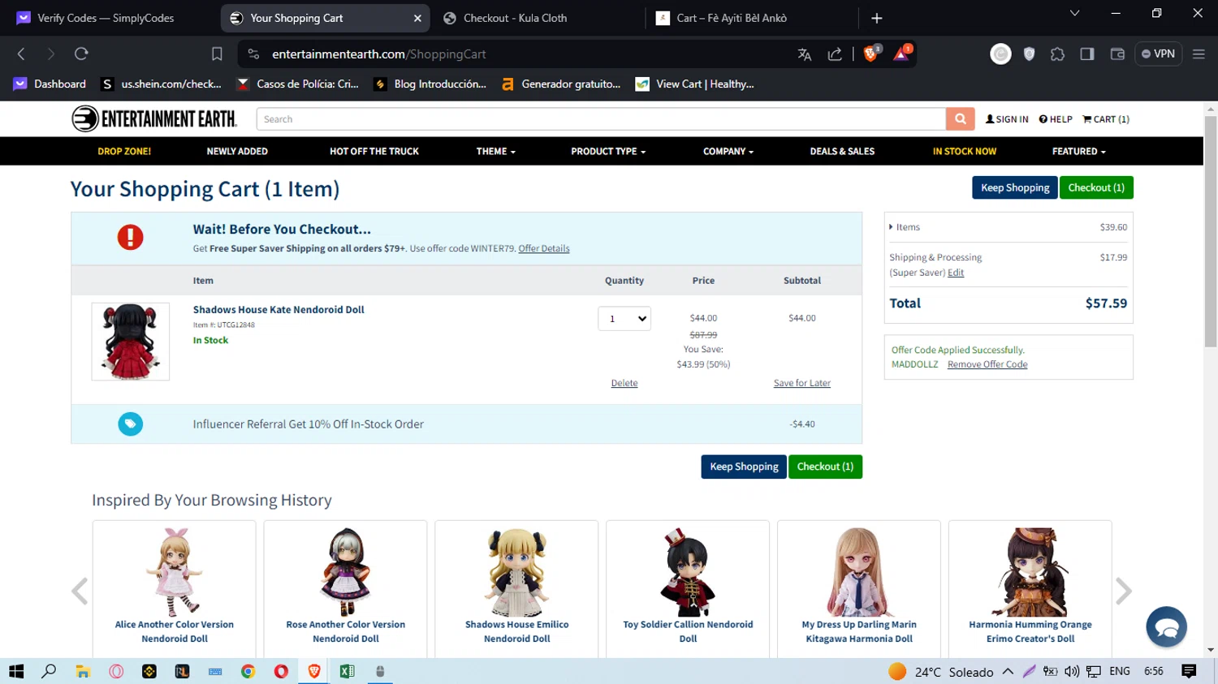Bookmark this page with the bookmark icon
Viewport: 1218px width, 684px height.
[217, 54]
